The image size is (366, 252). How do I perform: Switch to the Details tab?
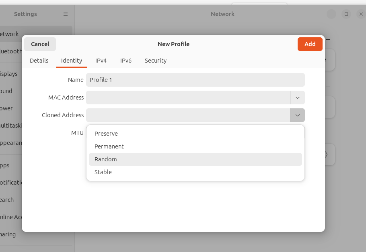point(39,61)
